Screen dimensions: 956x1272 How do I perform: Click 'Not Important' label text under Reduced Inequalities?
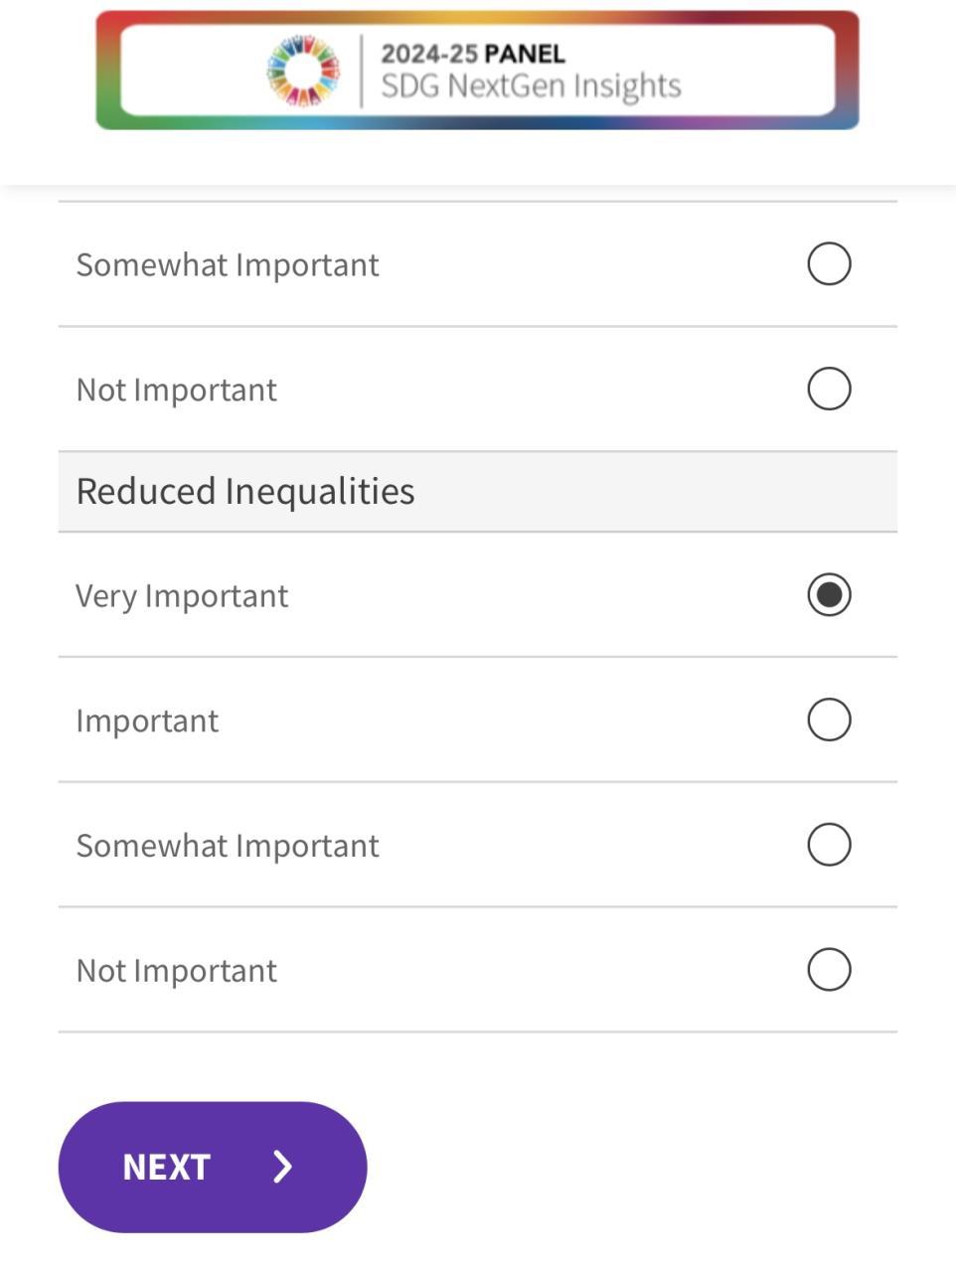click(x=176, y=971)
